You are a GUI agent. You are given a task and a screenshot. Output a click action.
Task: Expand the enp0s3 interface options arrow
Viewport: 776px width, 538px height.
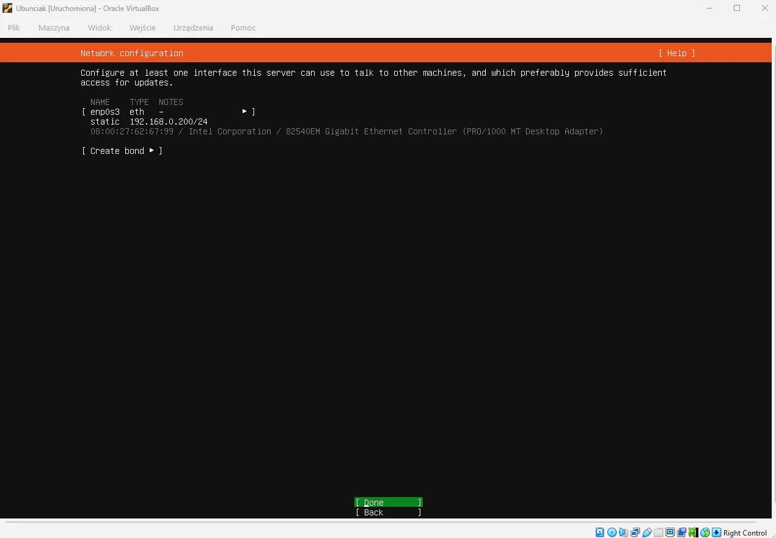[x=244, y=111]
